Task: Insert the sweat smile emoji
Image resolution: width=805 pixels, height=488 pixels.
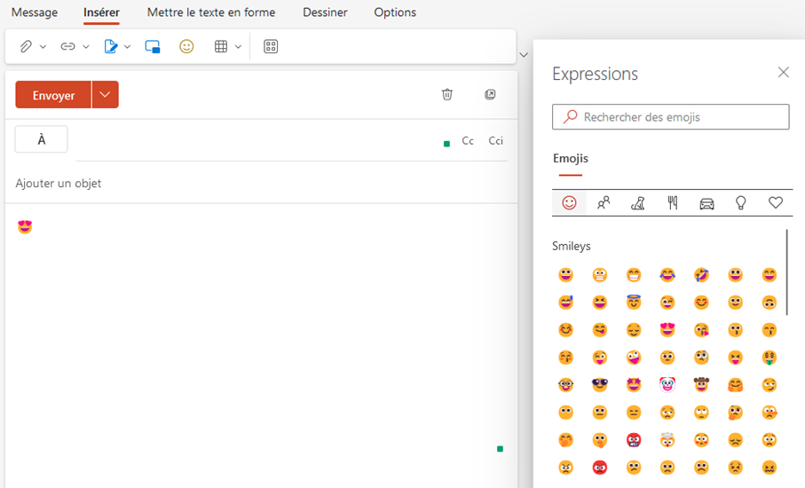Action: point(565,303)
